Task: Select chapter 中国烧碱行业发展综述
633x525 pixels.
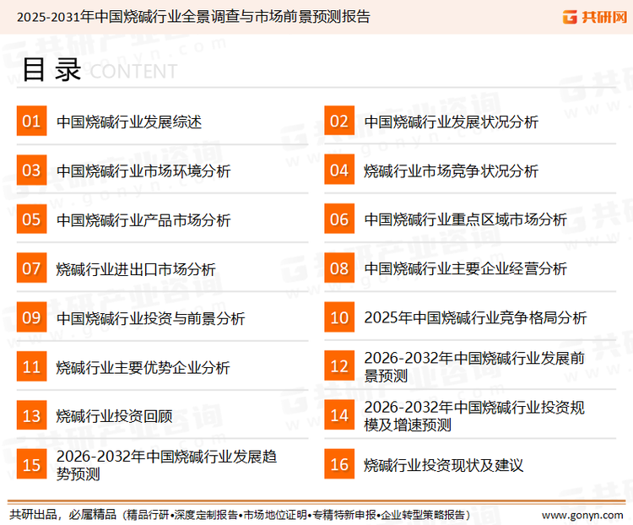Action: coord(129,122)
